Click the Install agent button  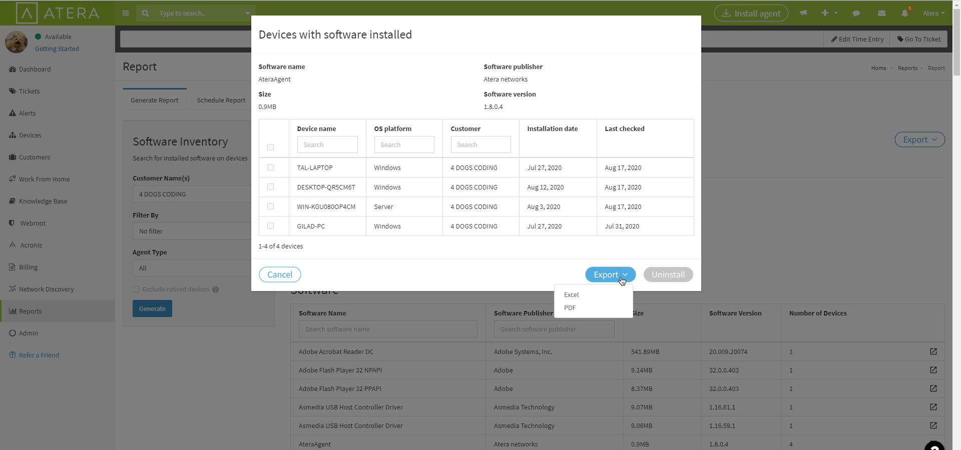coord(751,13)
